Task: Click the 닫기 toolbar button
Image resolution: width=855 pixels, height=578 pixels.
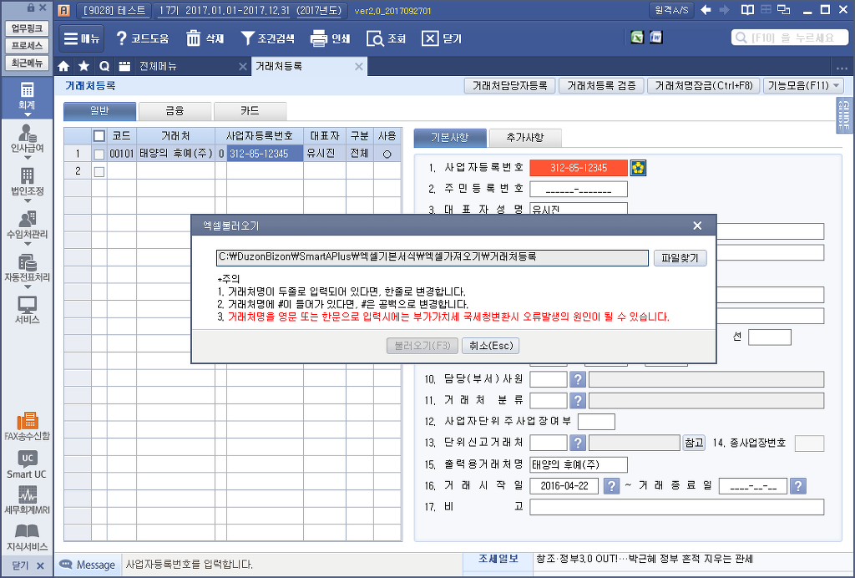Action: (442, 38)
